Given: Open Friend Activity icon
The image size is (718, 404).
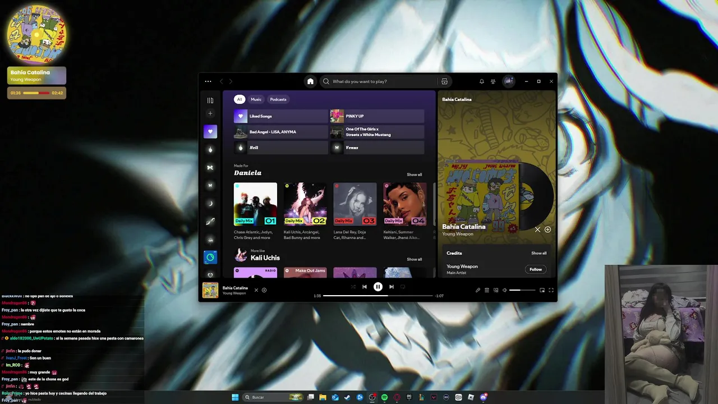Looking at the screenshot, I should [x=493, y=81].
